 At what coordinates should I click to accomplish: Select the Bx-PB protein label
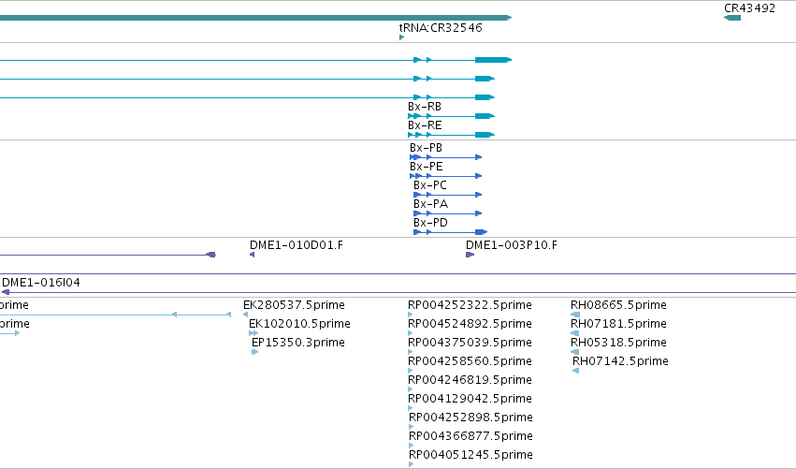426,148
